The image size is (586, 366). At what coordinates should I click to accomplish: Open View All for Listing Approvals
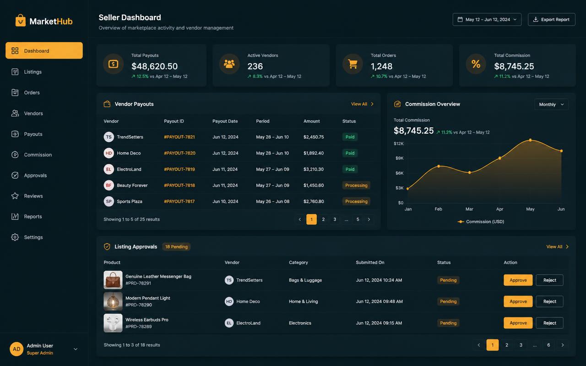(558, 247)
